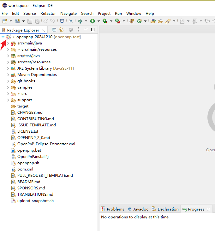Expand the src/main/java folder
Viewport: 215px width, 231px height.
(8, 43)
